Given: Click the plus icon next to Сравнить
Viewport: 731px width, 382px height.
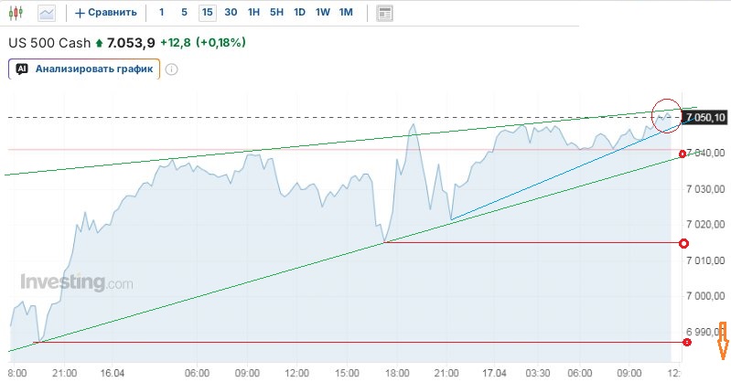Looking at the screenshot, I should click(x=80, y=13).
